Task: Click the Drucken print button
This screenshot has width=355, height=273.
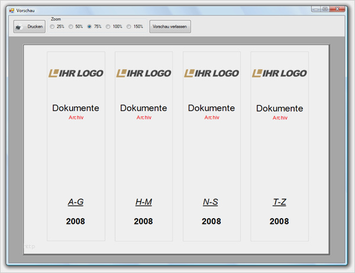Action: click(30, 27)
